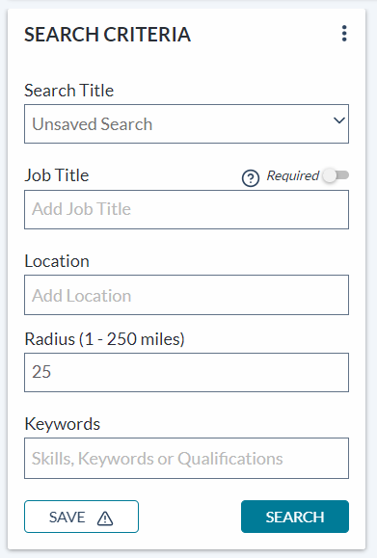The image size is (377, 558).
Task: Click the SEARCH button
Action: tap(295, 517)
